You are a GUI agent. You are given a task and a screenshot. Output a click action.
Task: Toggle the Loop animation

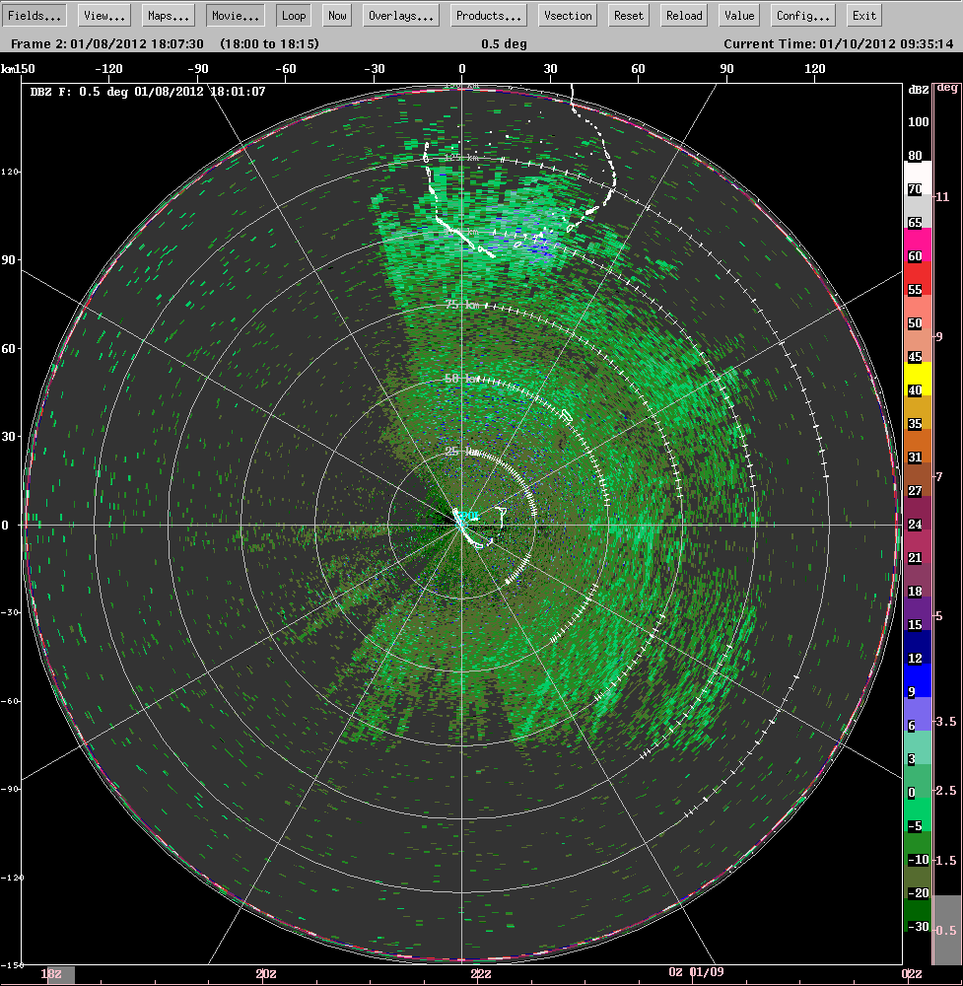point(293,15)
